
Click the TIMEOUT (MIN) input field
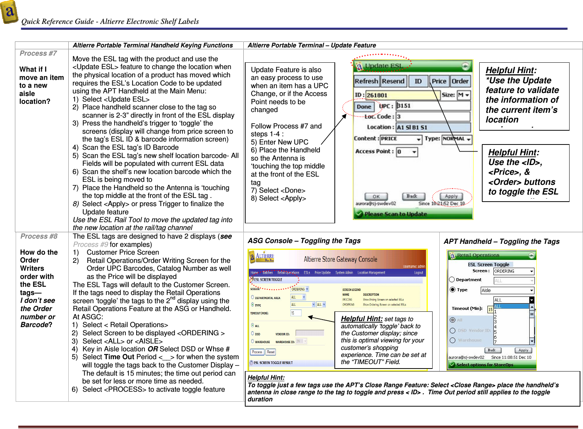(296, 313)
